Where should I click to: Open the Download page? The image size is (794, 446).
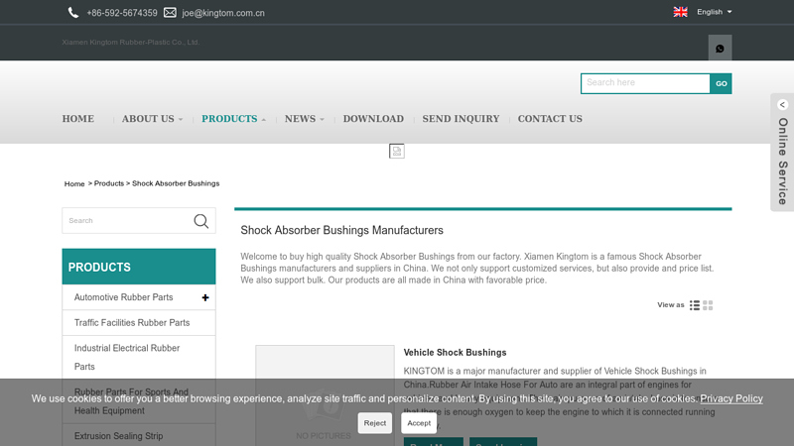[x=373, y=119]
